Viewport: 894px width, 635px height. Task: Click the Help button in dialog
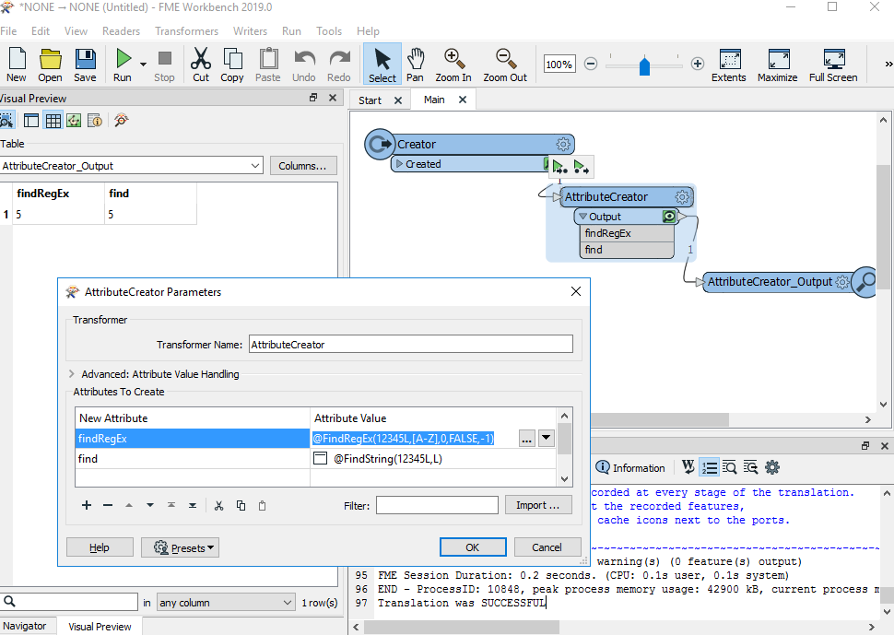pyautogui.click(x=100, y=547)
